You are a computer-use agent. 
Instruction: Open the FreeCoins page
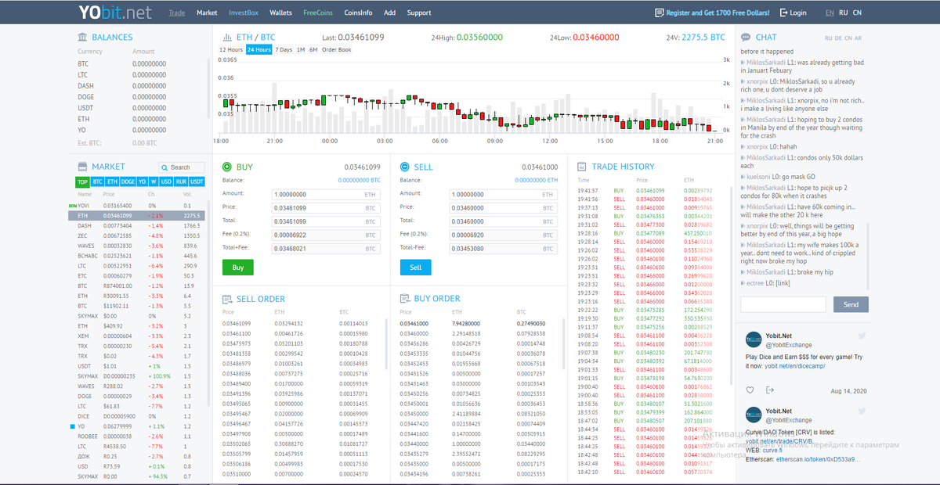tap(318, 13)
